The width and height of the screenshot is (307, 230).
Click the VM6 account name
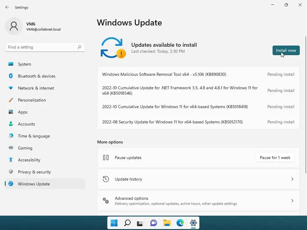31,24
